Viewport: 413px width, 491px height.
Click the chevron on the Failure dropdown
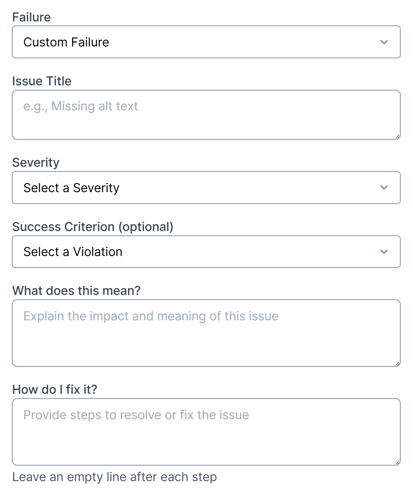tap(384, 42)
